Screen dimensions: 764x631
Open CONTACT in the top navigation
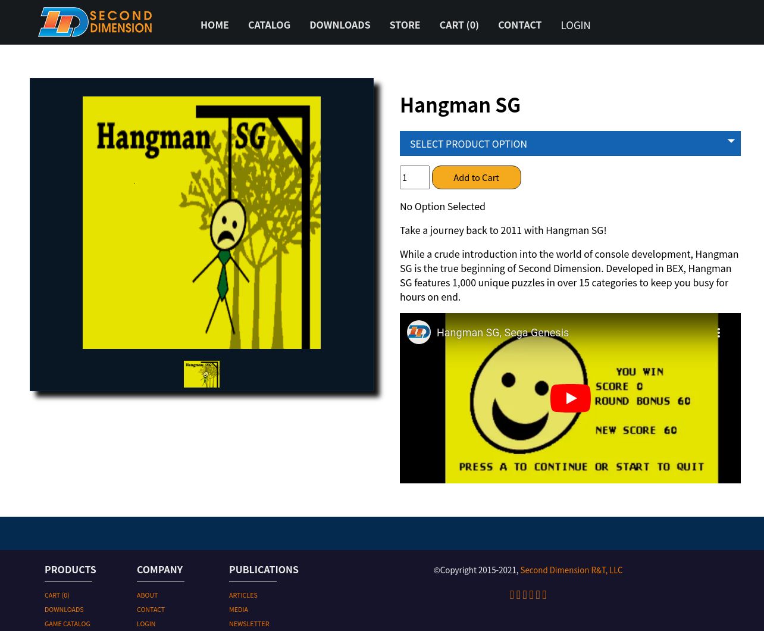point(519,25)
